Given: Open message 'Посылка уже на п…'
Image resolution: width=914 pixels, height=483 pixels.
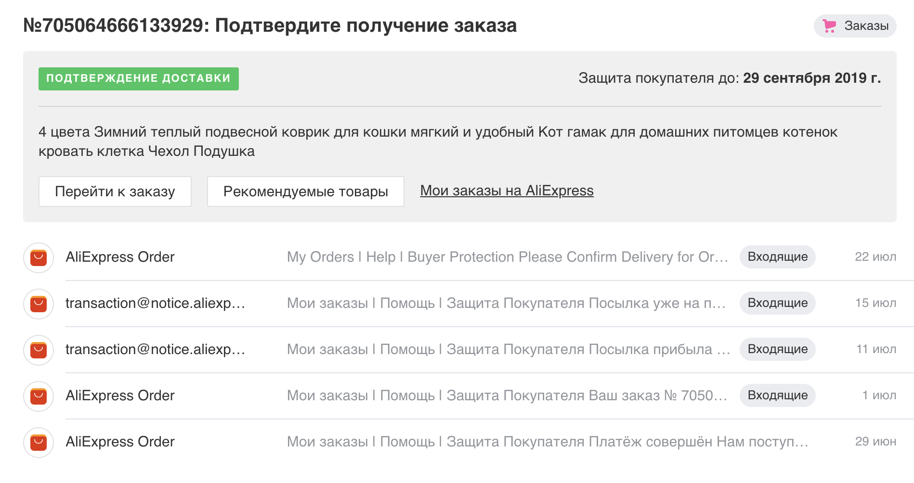Looking at the screenshot, I should 507,303.
